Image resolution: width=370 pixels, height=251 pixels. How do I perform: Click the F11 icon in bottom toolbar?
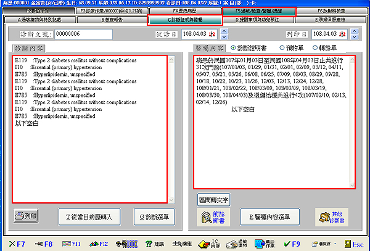[x=71, y=244]
